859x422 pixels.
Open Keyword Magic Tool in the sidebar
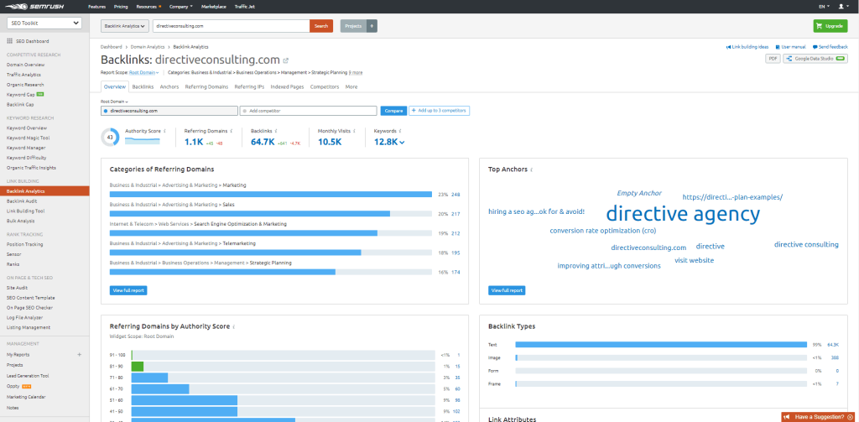click(x=28, y=138)
